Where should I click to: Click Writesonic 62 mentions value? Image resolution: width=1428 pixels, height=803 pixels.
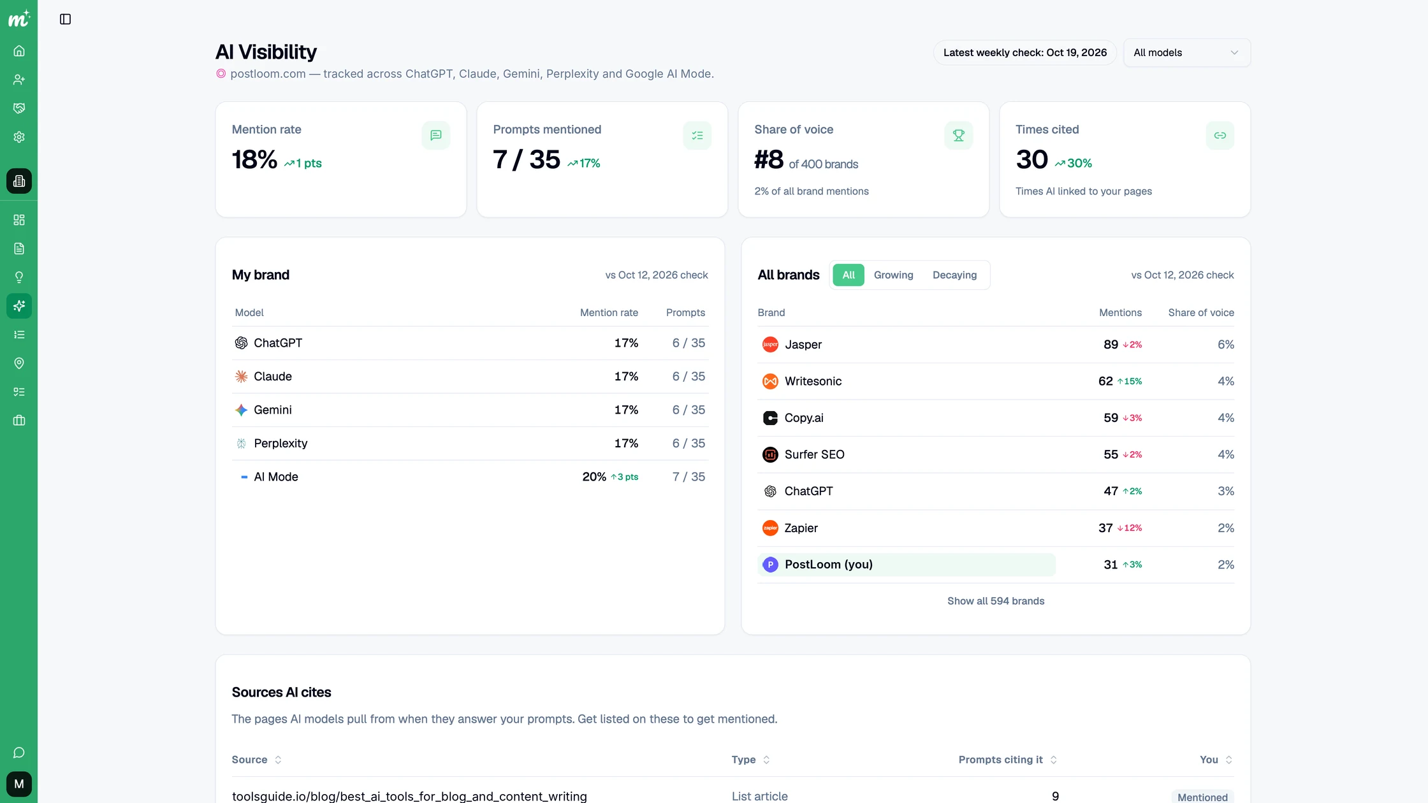pos(1105,381)
